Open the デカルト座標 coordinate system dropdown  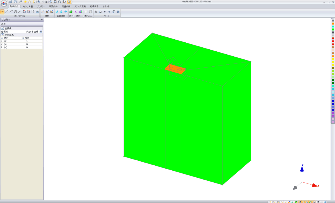[41, 32]
